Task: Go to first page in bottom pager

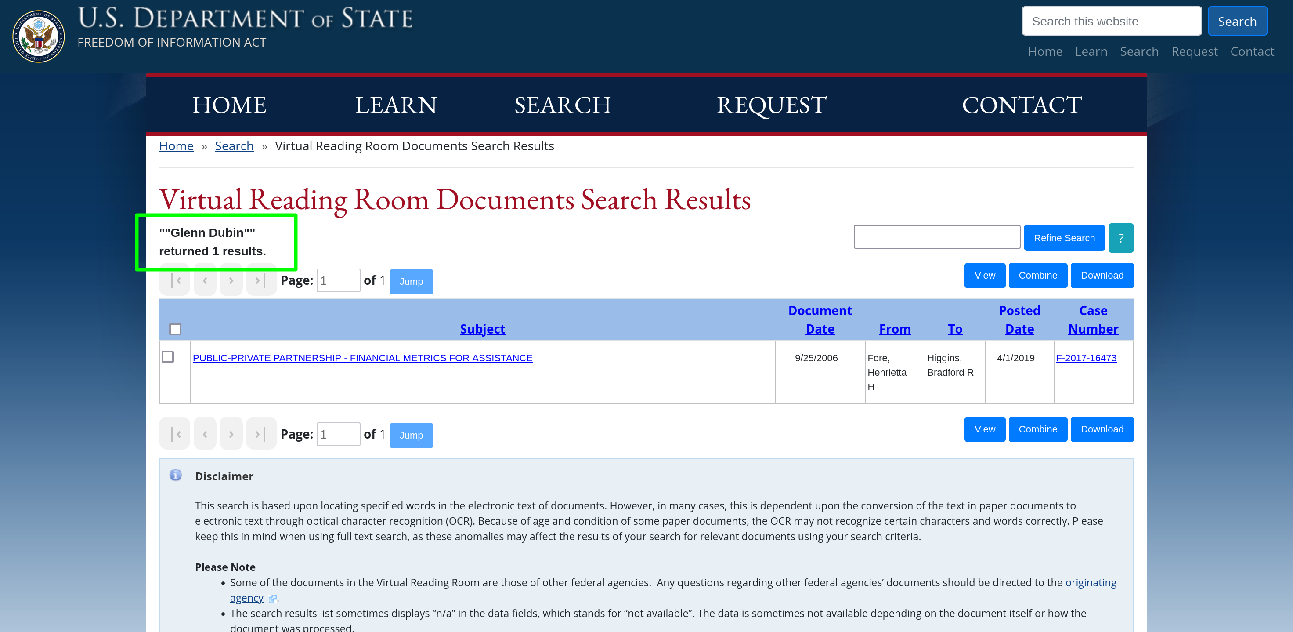Action: pos(175,433)
